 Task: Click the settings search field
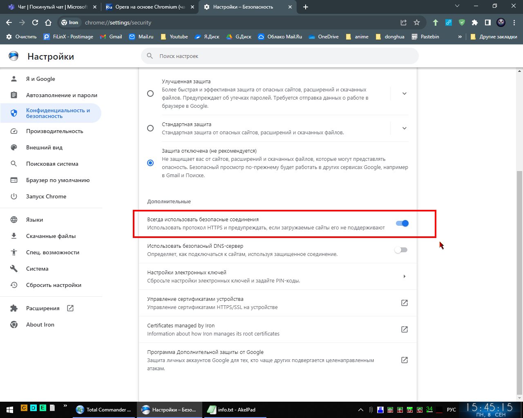click(x=280, y=56)
